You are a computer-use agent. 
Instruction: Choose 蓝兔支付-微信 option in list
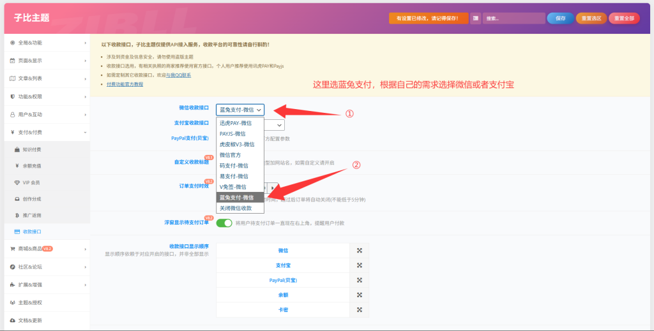point(240,197)
